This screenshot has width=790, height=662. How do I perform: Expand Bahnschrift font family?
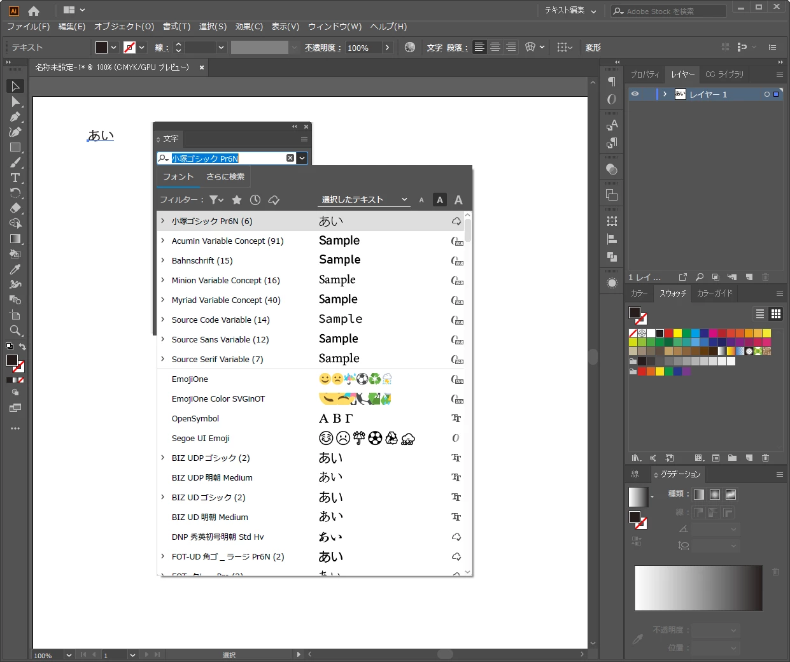(x=163, y=260)
